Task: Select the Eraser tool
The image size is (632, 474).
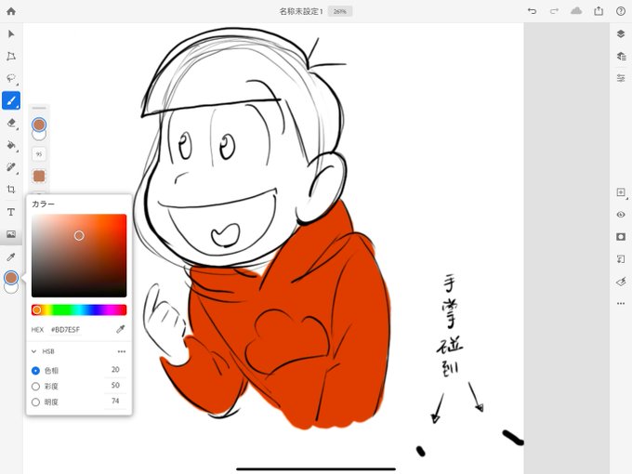Action: pos(11,123)
